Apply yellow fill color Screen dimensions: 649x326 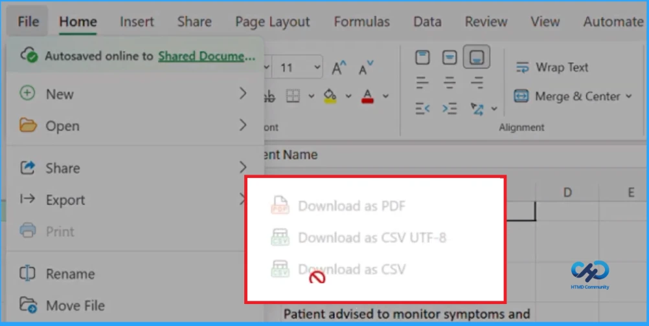[x=330, y=96]
